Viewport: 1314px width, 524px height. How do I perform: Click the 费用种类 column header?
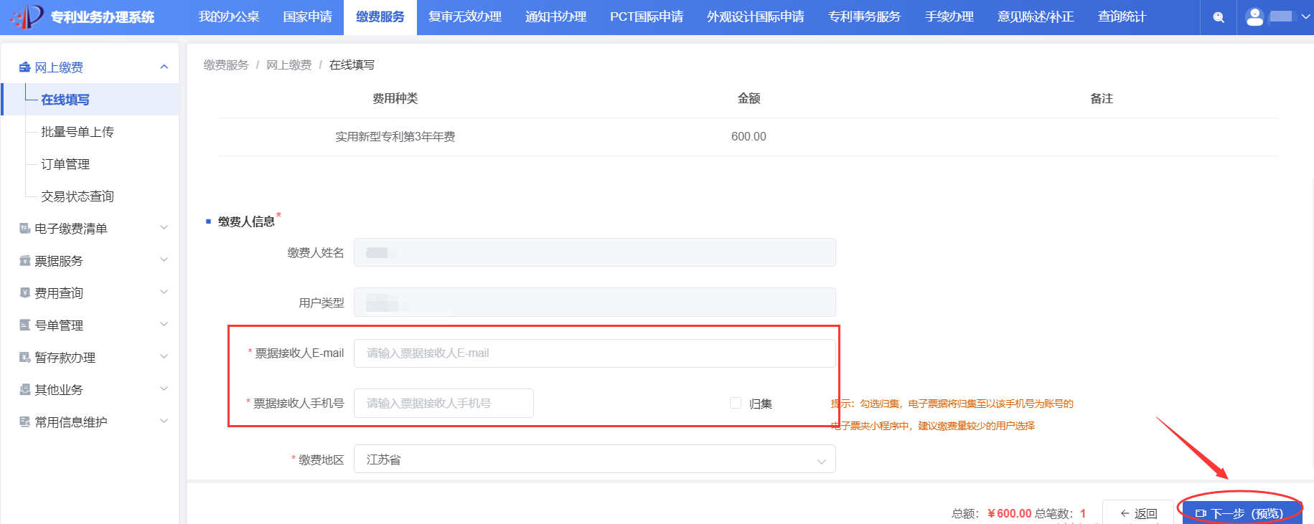pyautogui.click(x=395, y=98)
